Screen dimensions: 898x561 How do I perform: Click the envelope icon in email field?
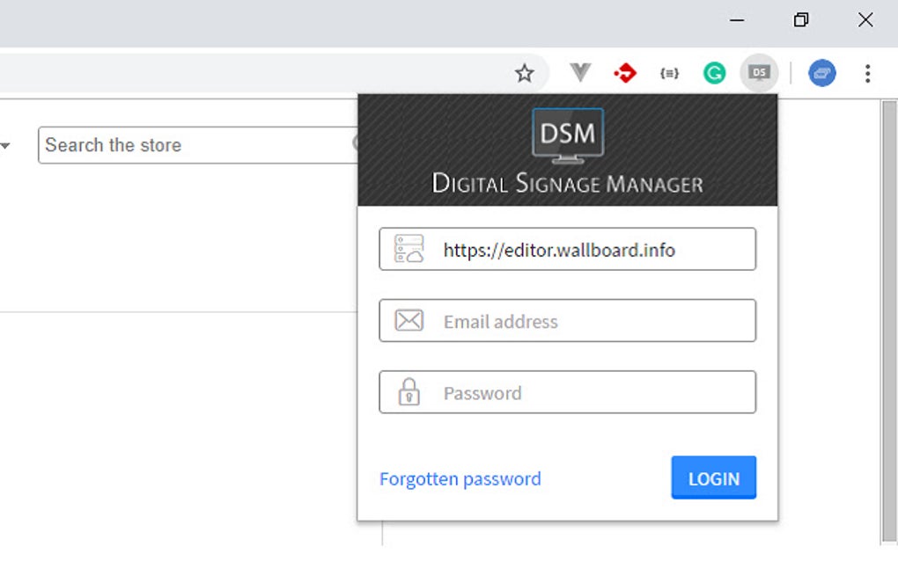click(x=410, y=320)
